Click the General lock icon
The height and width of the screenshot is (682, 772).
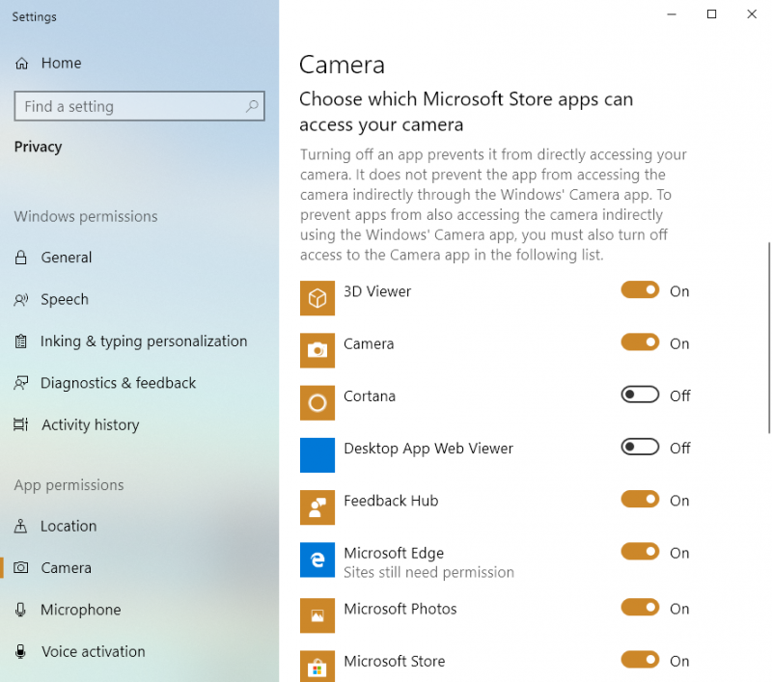tap(20, 258)
